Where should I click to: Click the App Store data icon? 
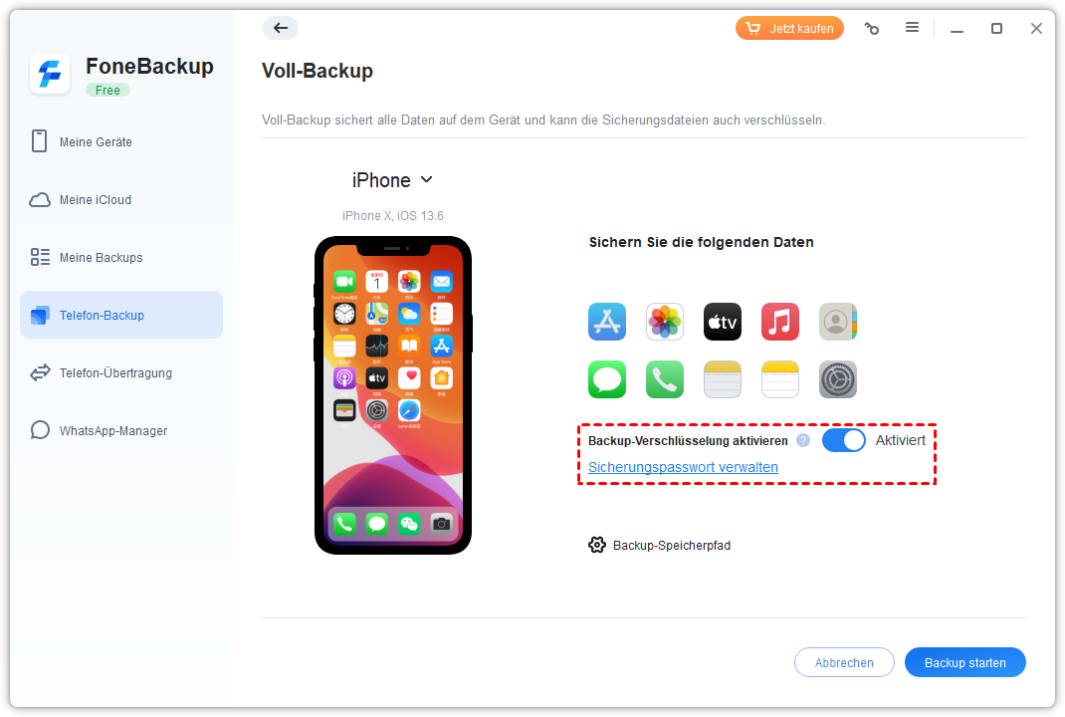click(x=606, y=322)
